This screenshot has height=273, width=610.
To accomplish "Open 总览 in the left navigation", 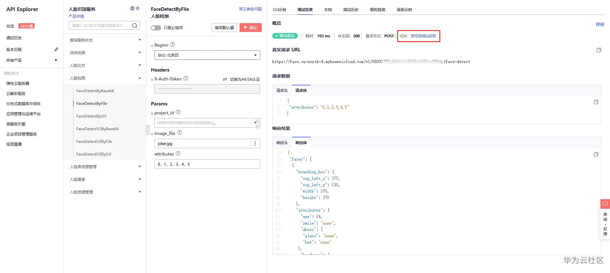I will 10,26.
